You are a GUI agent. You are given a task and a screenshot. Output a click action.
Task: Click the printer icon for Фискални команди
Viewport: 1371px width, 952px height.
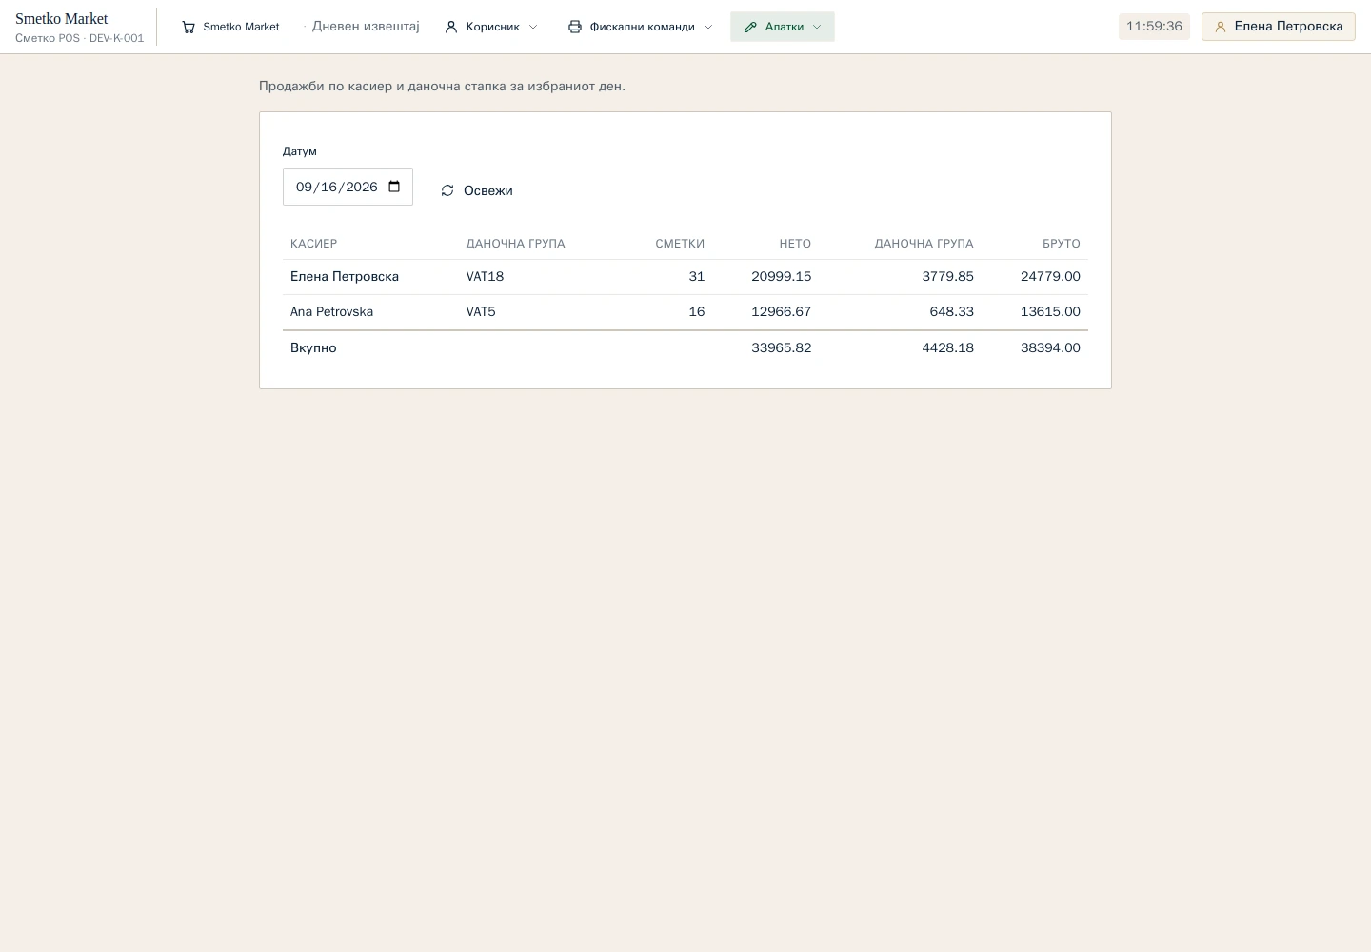575,27
